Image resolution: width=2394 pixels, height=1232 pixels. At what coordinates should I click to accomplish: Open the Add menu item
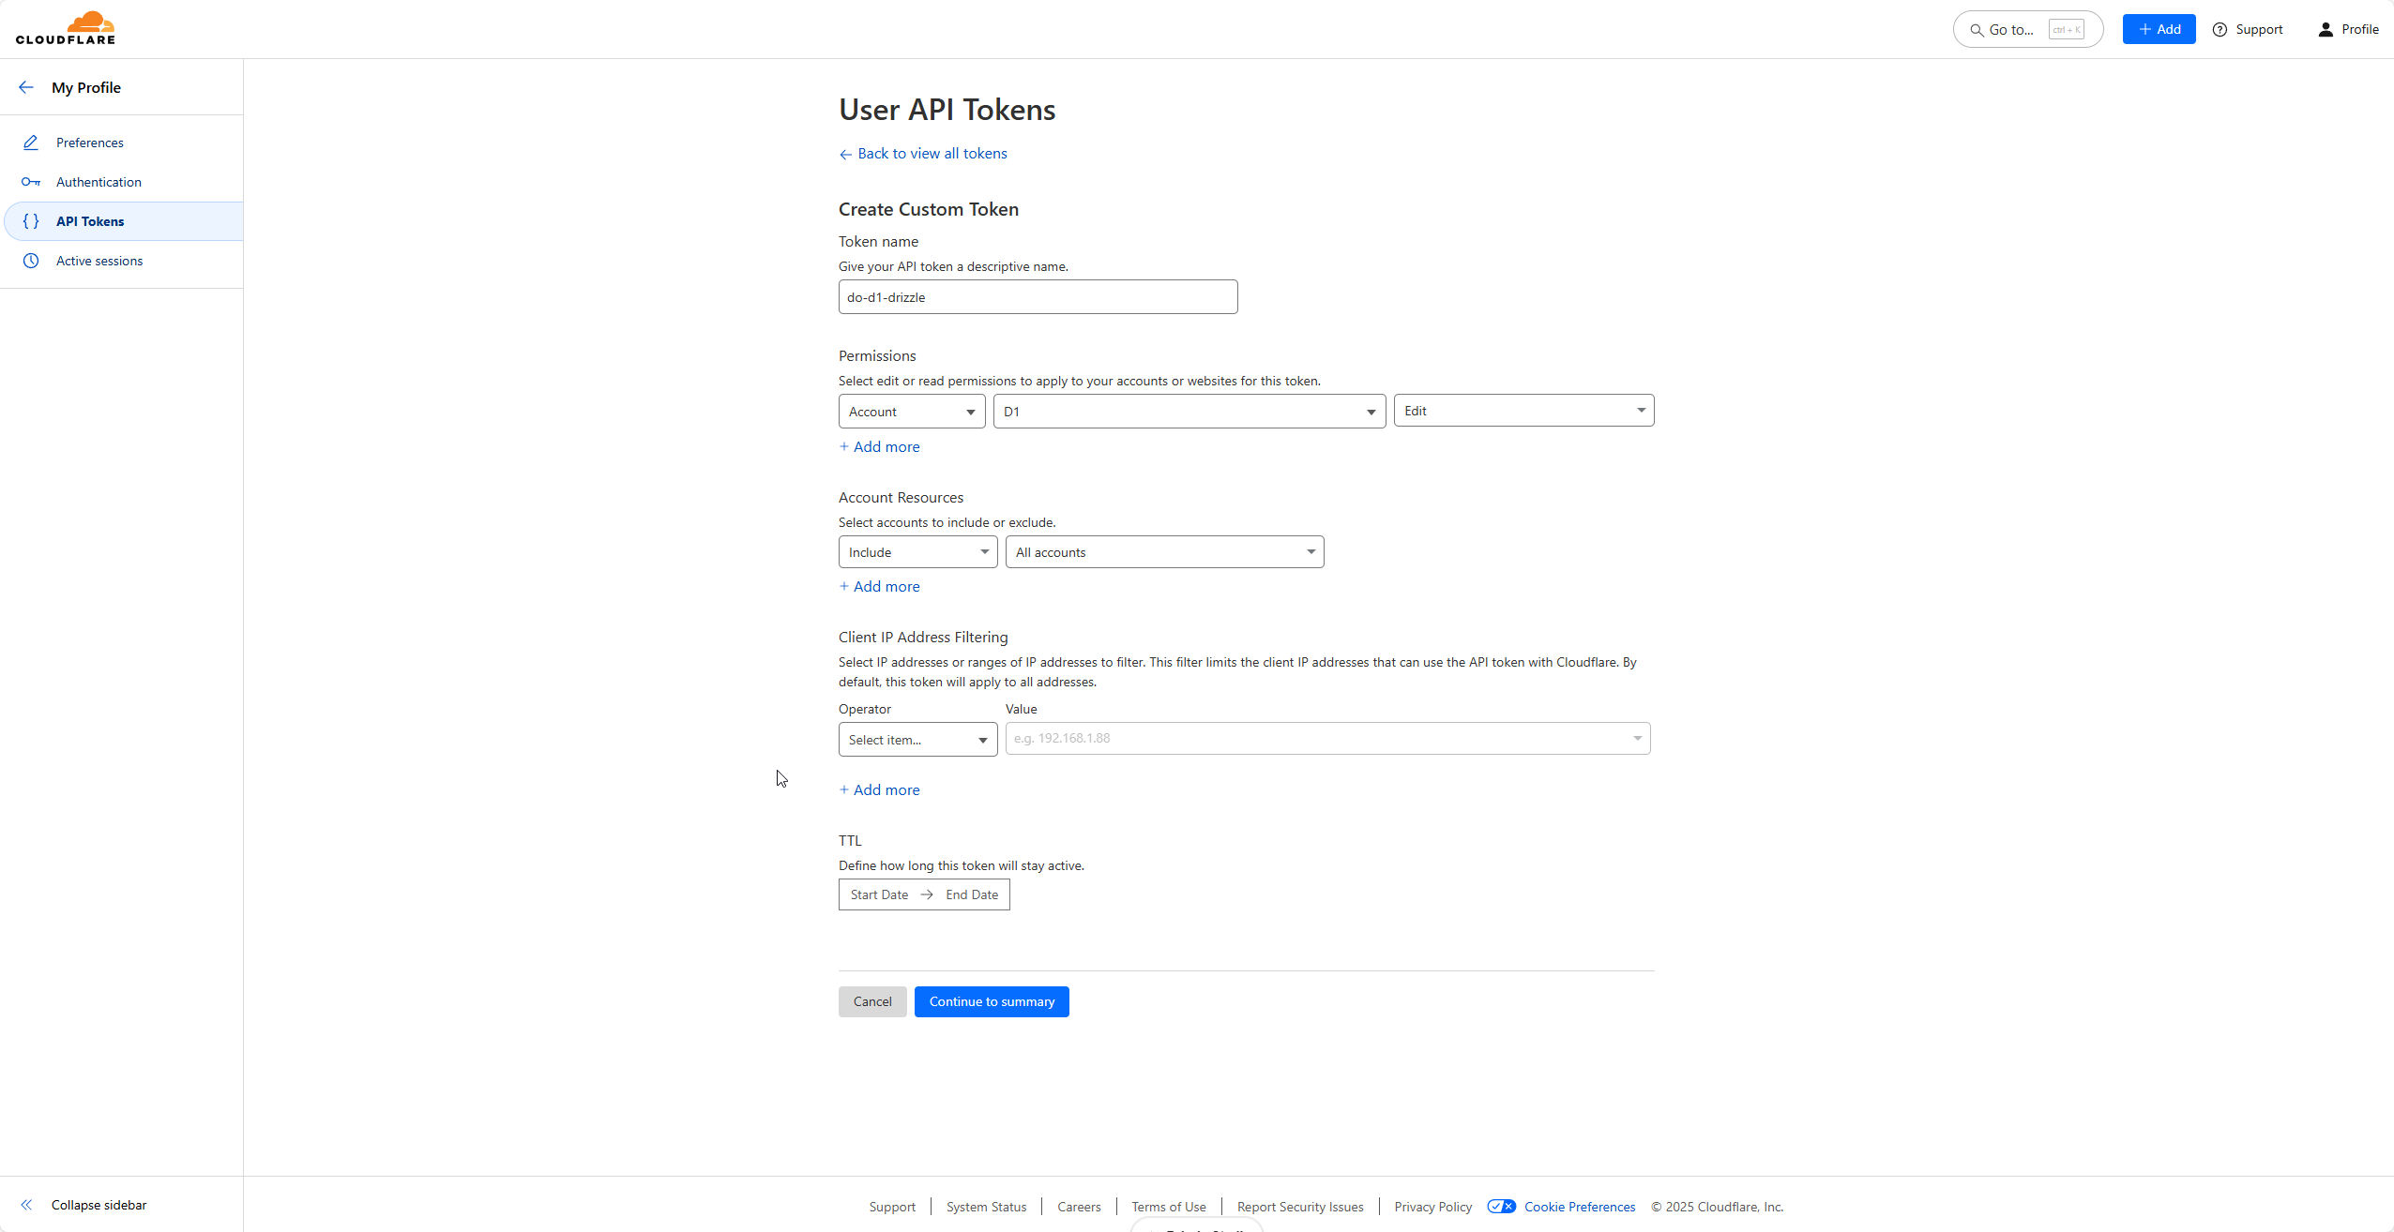coord(2159,28)
